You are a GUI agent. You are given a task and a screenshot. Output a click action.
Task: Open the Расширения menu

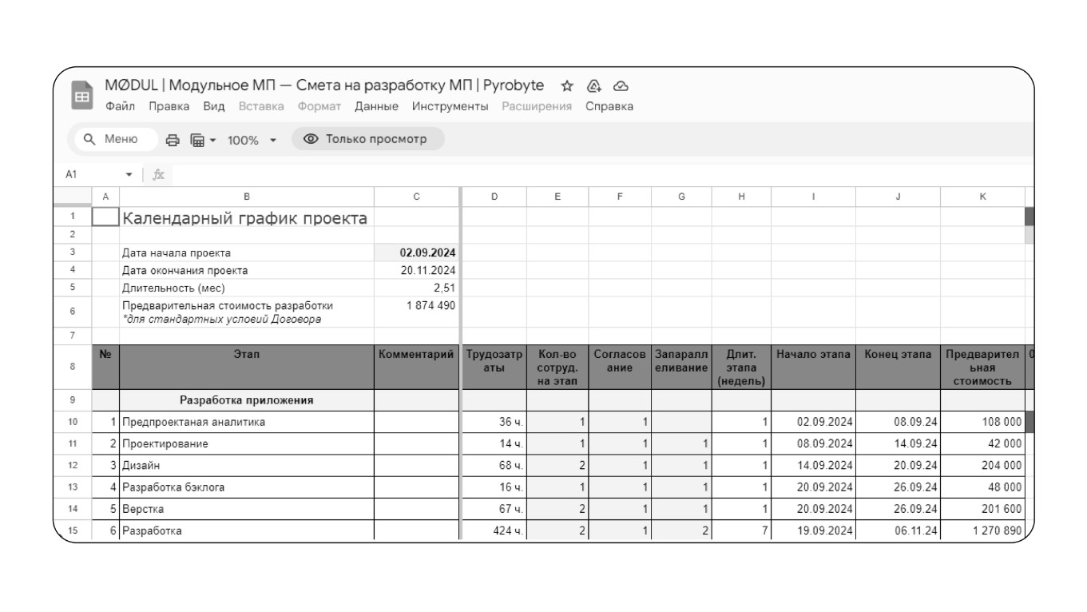537,106
